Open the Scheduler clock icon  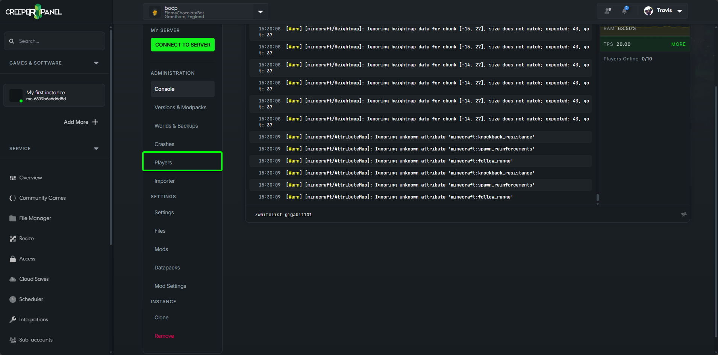[12, 299]
